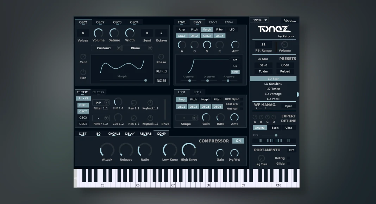
Task: Expand the Plane dropdown menu
Action: point(138,48)
